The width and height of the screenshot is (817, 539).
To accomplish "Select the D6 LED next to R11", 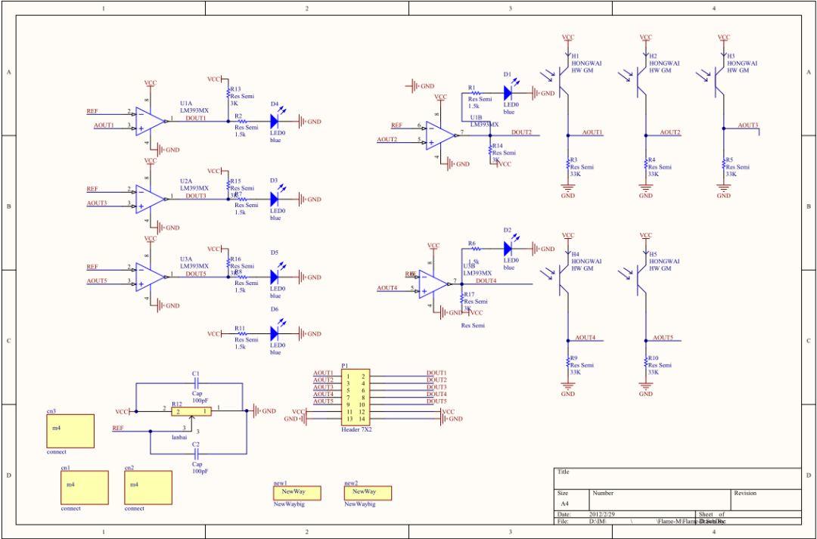I will click(276, 333).
